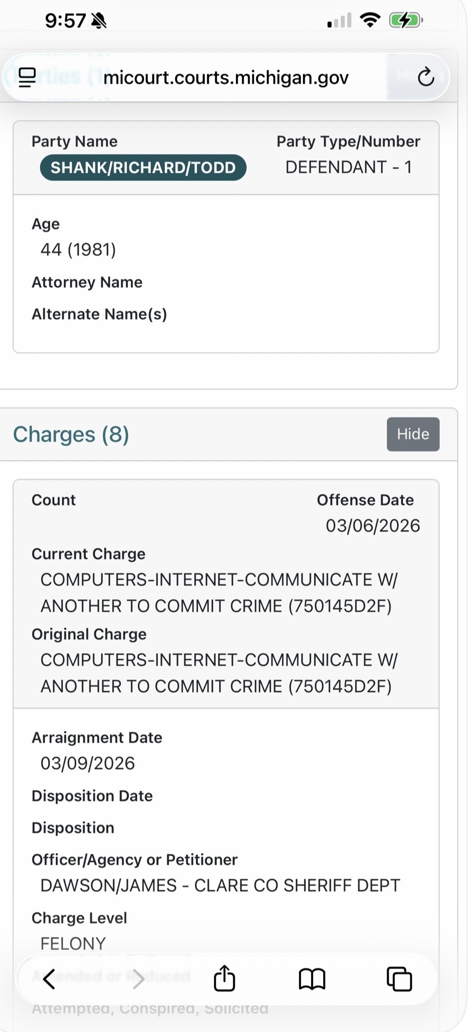Tap the Wi-Fi status icon
The image size is (473, 1032).
tap(369, 20)
